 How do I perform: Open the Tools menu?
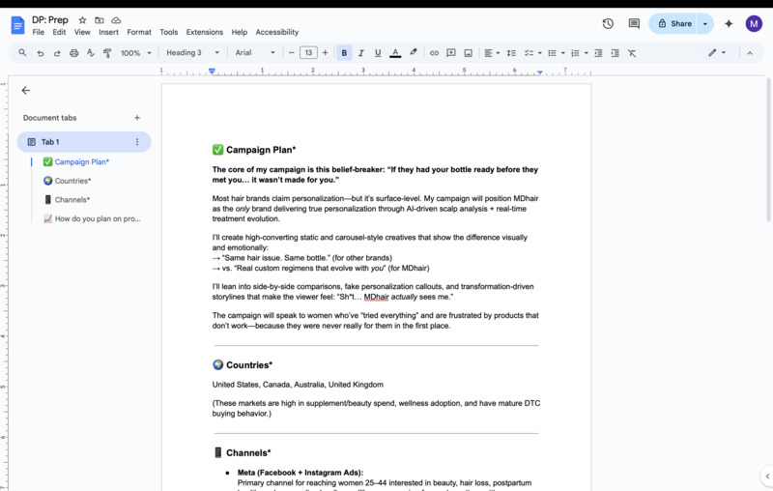point(168,32)
